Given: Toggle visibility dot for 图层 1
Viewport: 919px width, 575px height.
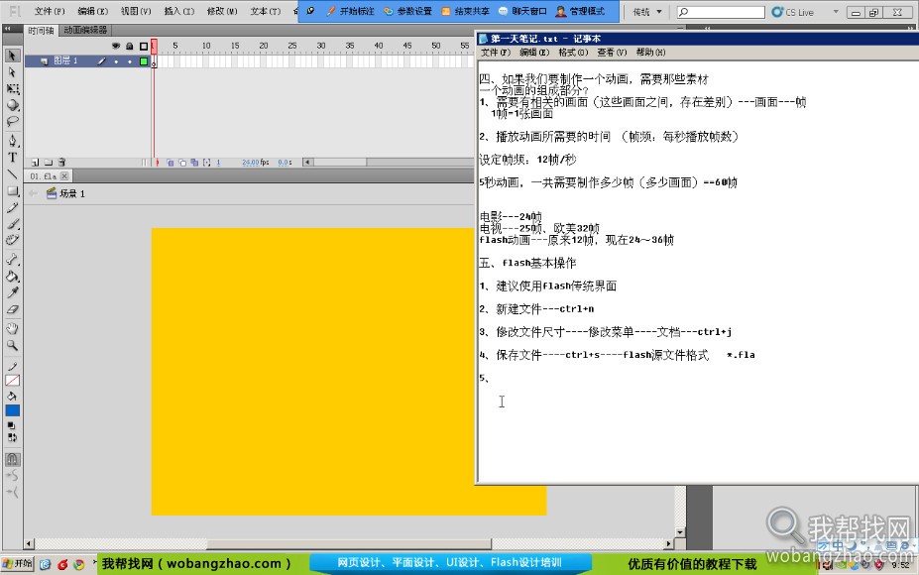Looking at the screenshot, I should pos(116,60).
